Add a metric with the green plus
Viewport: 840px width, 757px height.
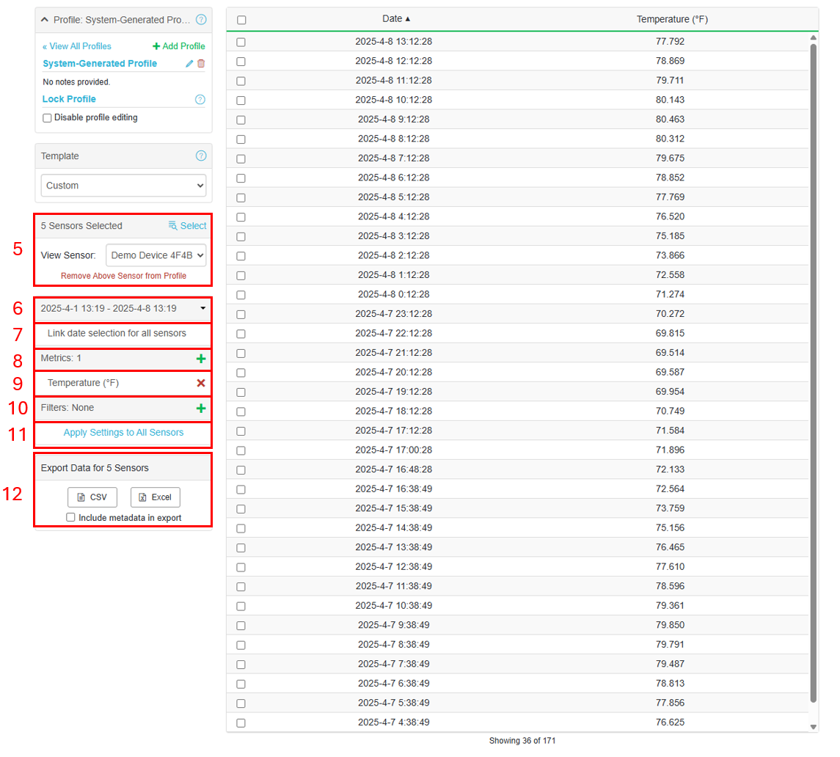pos(201,359)
